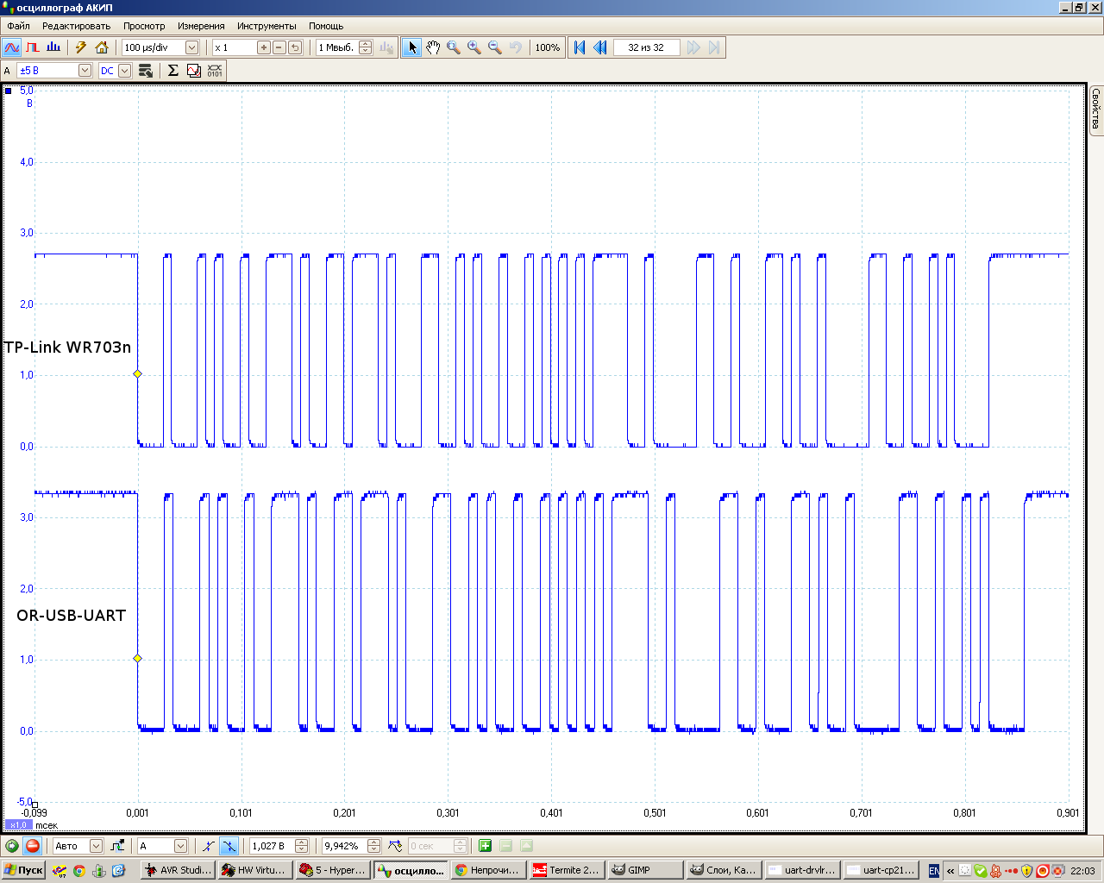The image size is (1104, 883).
Task: Open math channels sigma icon
Action: 172,71
